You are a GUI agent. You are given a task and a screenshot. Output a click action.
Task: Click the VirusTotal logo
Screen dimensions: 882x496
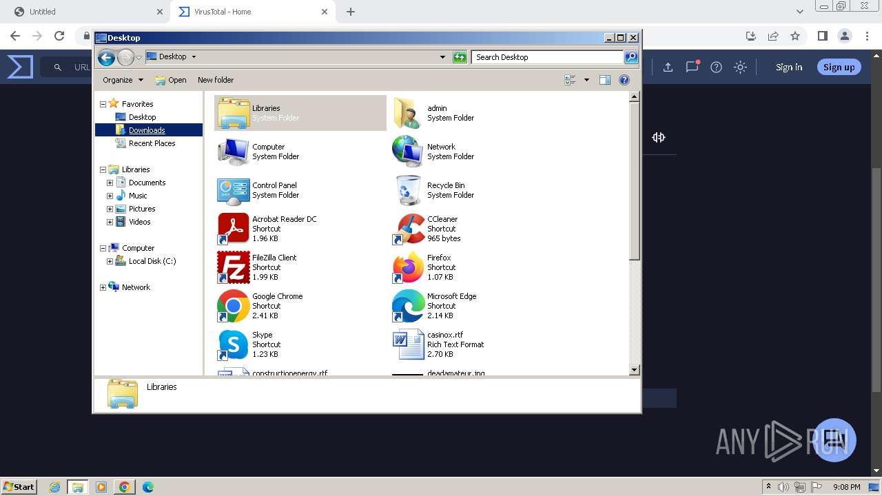tap(20, 67)
